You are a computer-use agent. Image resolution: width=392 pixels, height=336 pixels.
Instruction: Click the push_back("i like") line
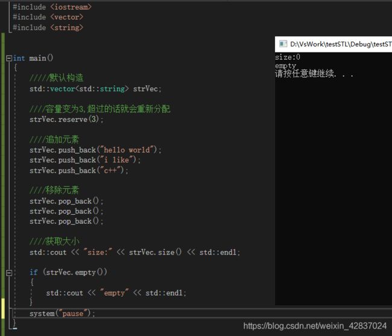click(x=85, y=160)
